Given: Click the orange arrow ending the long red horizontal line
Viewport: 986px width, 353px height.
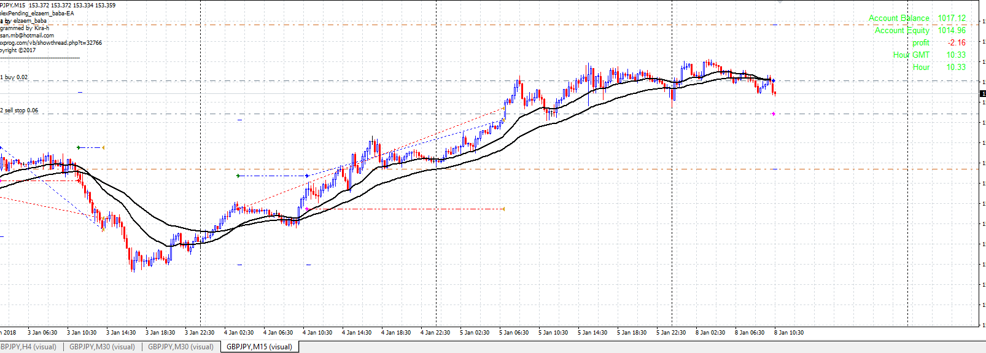Looking at the screenshot, I should point(503,209).
